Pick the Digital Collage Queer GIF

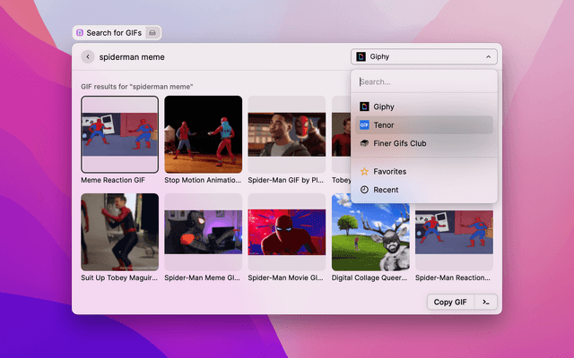click(370, 231)
